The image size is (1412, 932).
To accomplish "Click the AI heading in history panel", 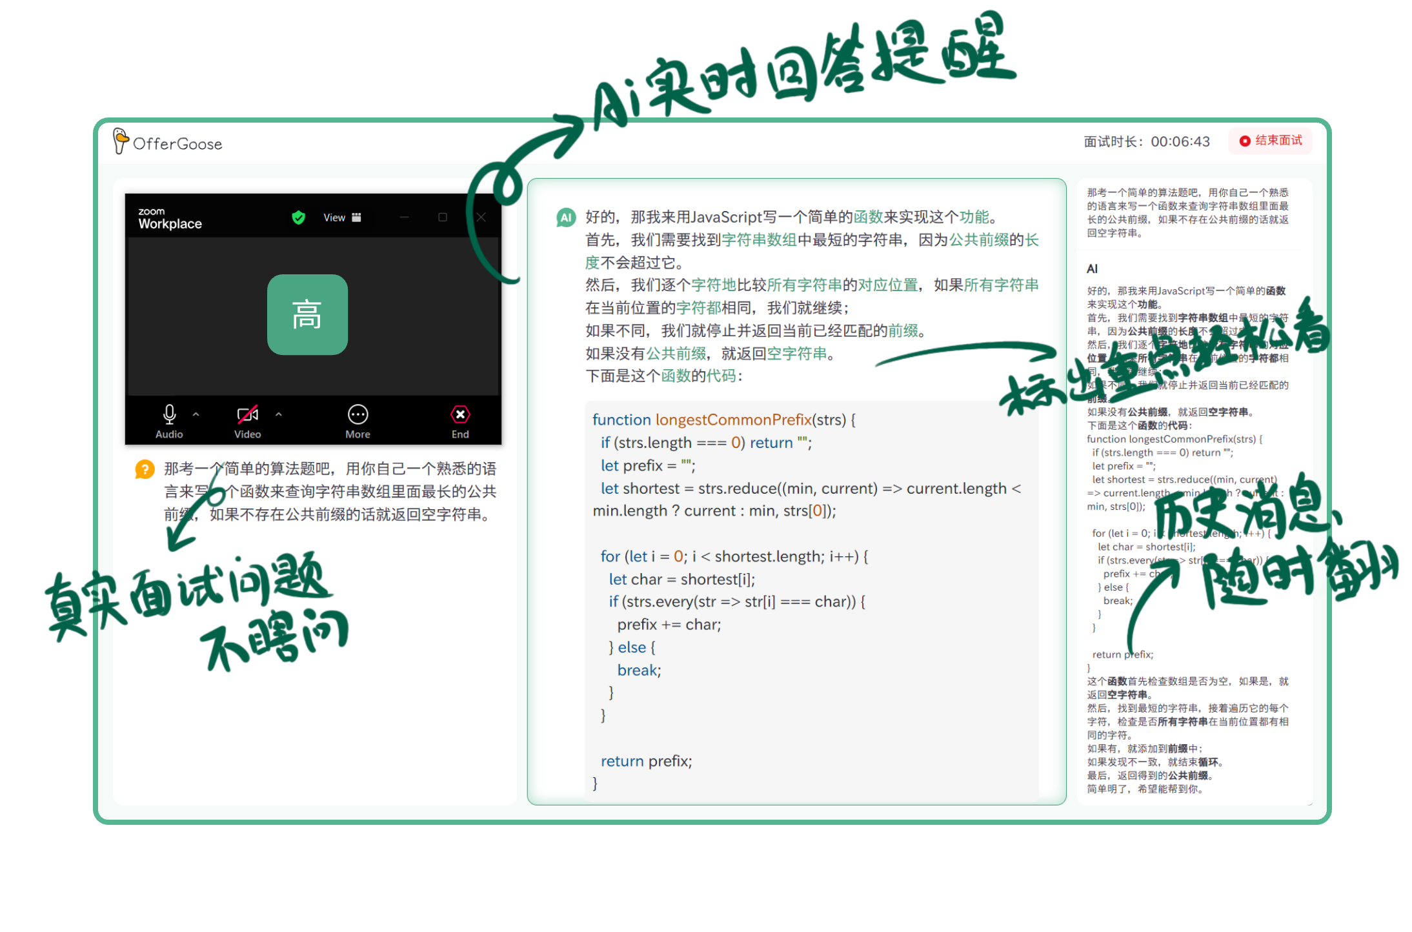I will point(1092,268).
